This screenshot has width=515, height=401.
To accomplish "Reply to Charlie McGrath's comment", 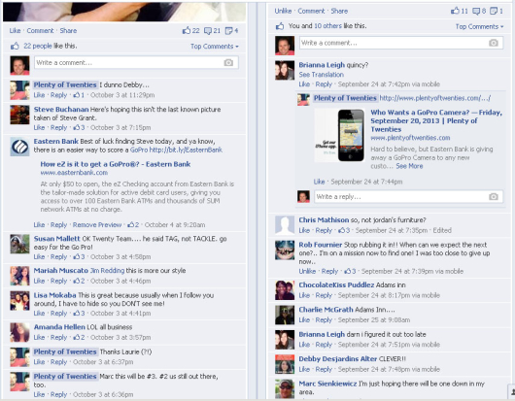I will coord(324,319).
